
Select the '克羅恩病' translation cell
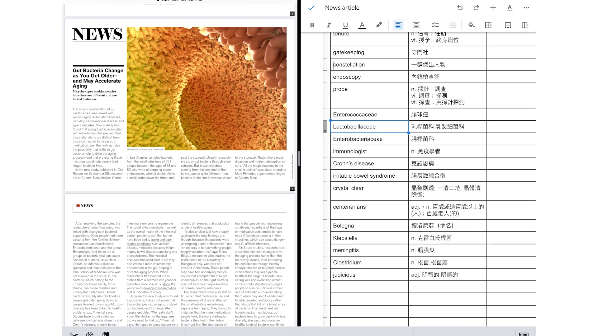pyautogui.click(x=448, y=163)
